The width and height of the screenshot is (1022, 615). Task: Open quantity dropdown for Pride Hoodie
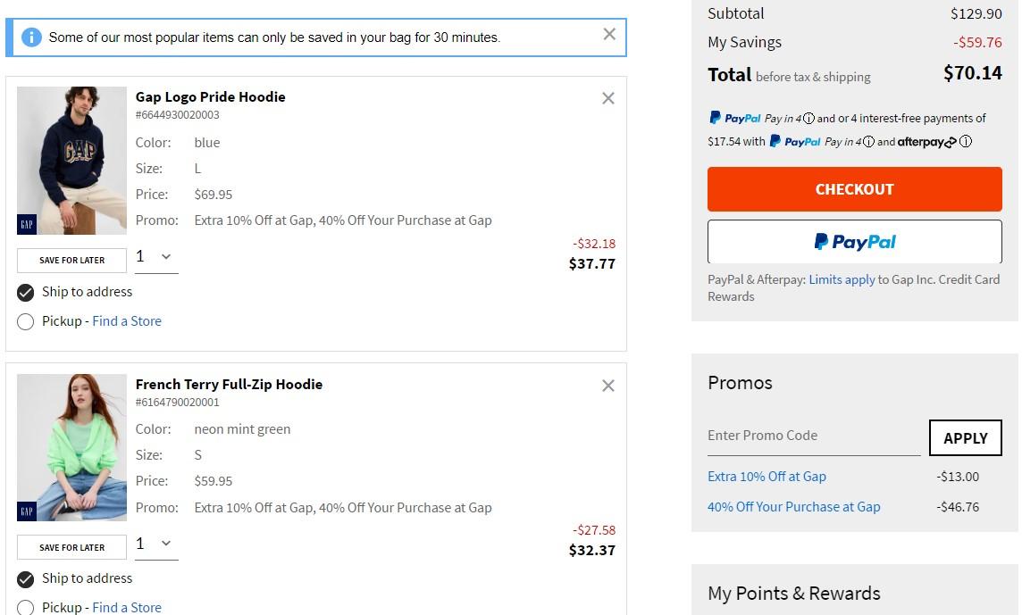[x=155, y=257]
